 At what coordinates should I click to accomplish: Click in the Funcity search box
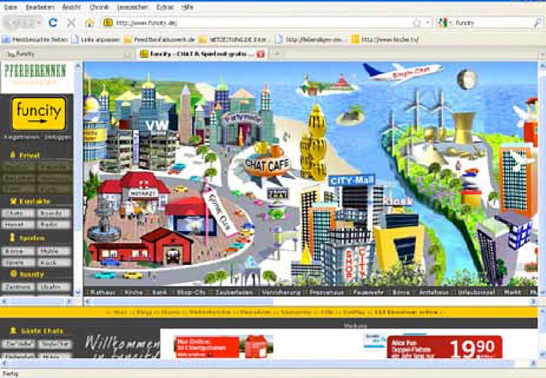(x=492, y=23)
